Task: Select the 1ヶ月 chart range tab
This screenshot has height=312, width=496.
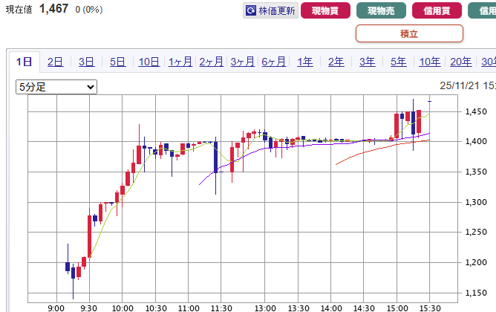Action: (x=180, y=62)
